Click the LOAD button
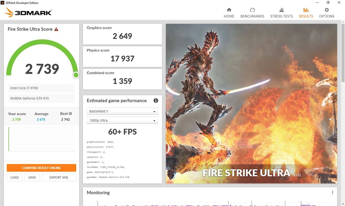345x206 pixels. [x=14, y=177]
